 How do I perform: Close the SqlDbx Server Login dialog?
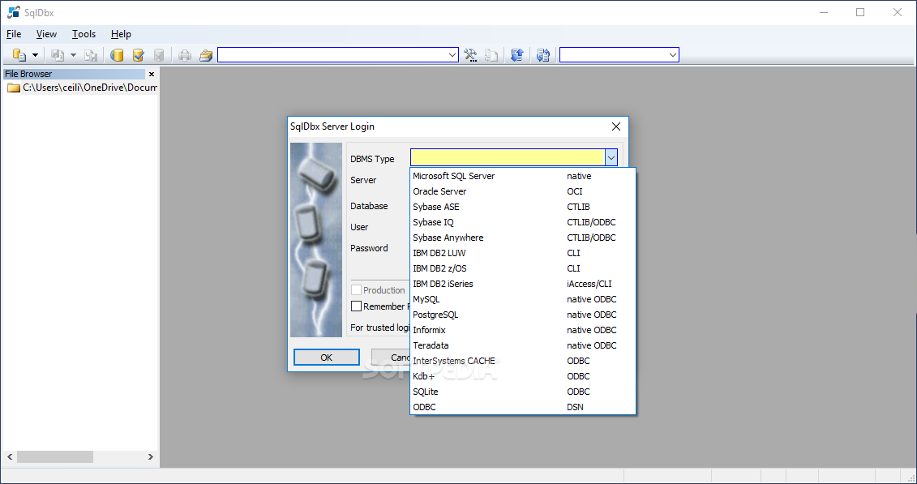click(616, 126)
